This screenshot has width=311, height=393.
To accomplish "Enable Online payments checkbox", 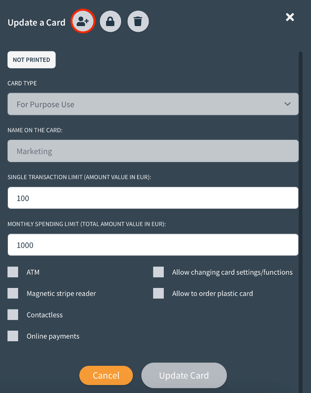I will [13, 336].
